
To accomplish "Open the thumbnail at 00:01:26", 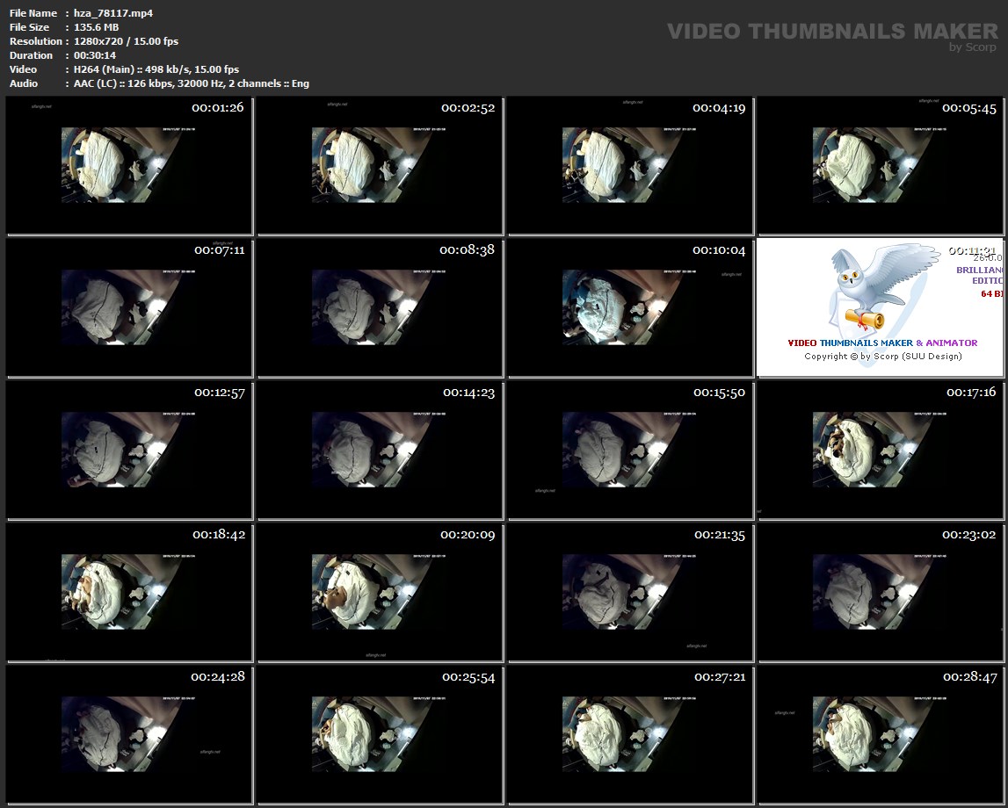I will (x=129, y=166).
